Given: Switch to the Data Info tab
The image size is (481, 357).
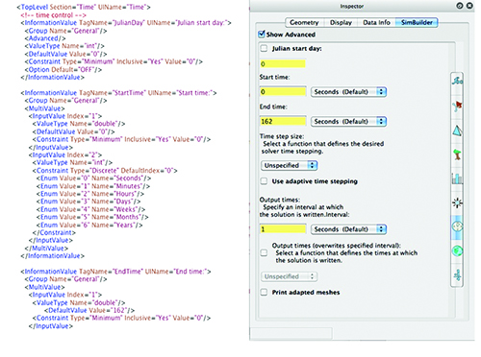Looking at the screenshot, I should tap(376, 22).
